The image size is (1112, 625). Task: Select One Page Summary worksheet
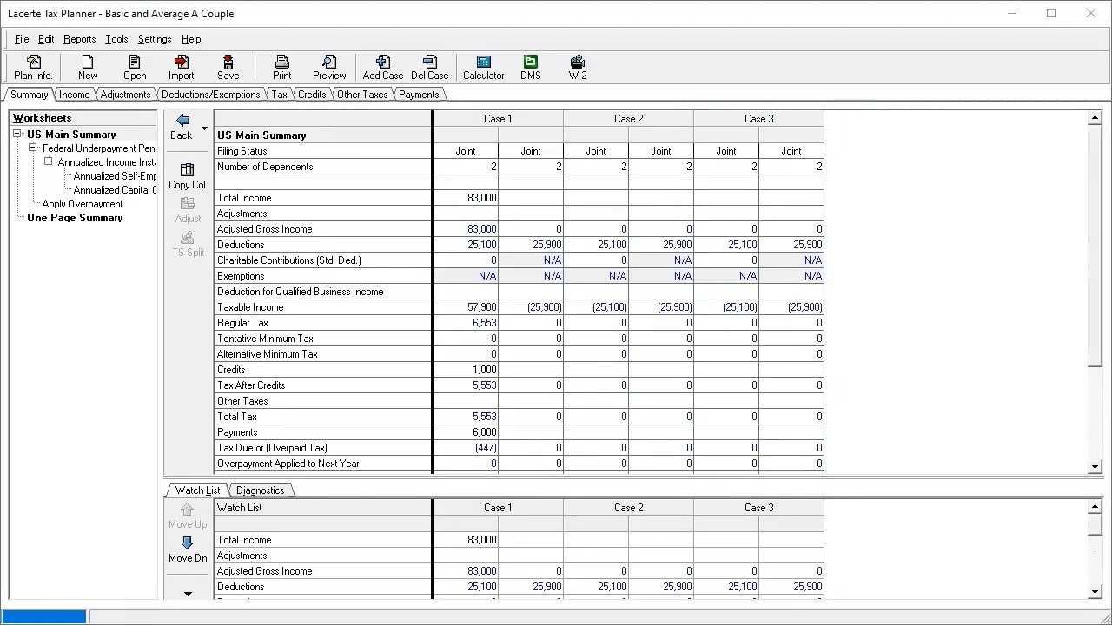coord(75,218)
